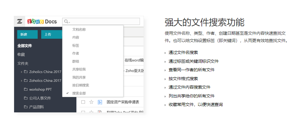
Task: Open the file 固定资产采购申请表
Action: pyautogui.click(x=123, y=102)
